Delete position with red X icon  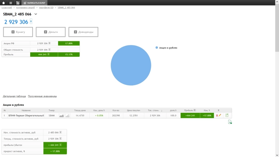coord(217,116)
